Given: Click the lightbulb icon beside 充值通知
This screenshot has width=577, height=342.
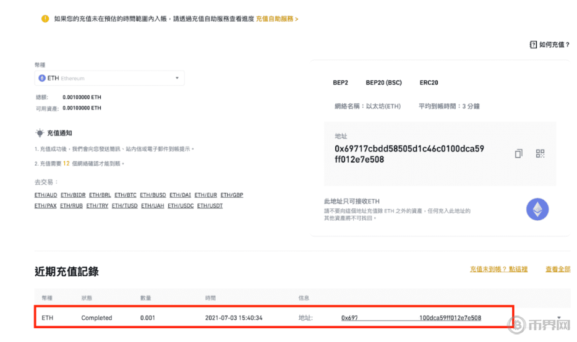Looking at the screenshot, I should [40, 133].
